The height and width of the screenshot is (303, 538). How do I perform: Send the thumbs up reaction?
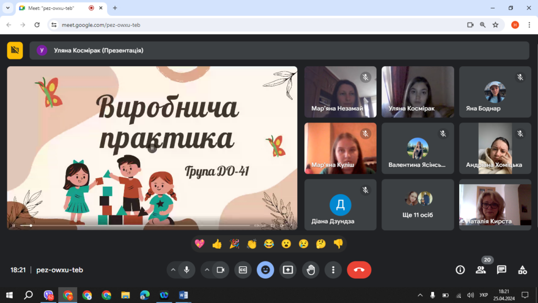[217, 244]
